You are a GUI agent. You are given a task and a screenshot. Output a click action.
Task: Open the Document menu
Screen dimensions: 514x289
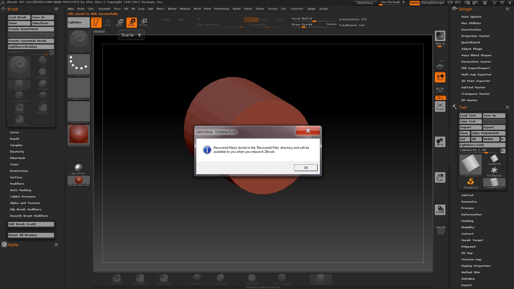[x=104, y=9]
